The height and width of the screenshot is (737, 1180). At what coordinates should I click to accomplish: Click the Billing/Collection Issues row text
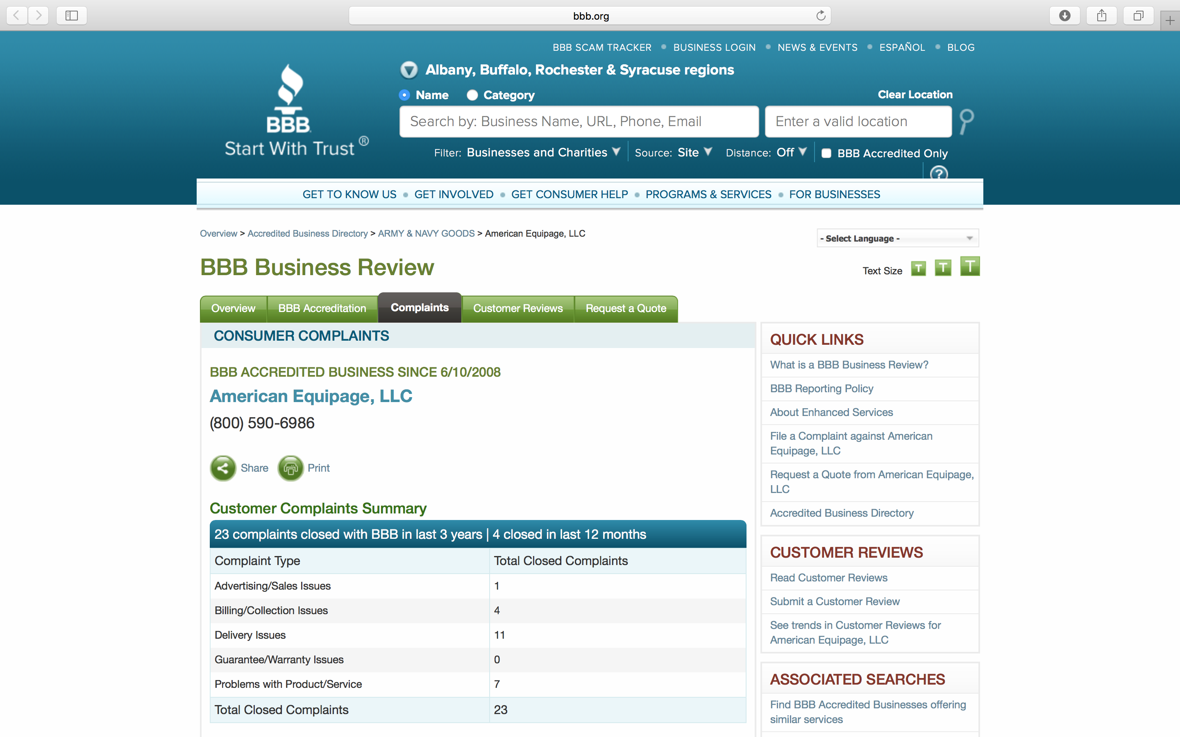tap(271, 610)
